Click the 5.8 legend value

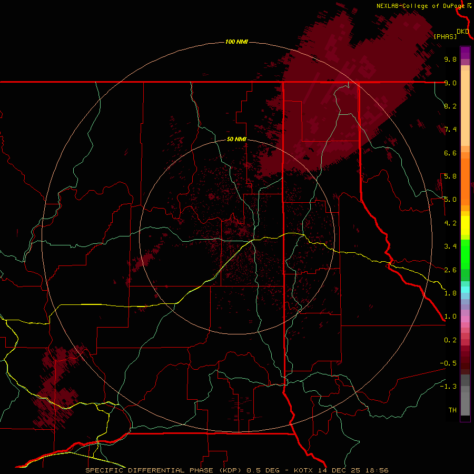point(450,176)
